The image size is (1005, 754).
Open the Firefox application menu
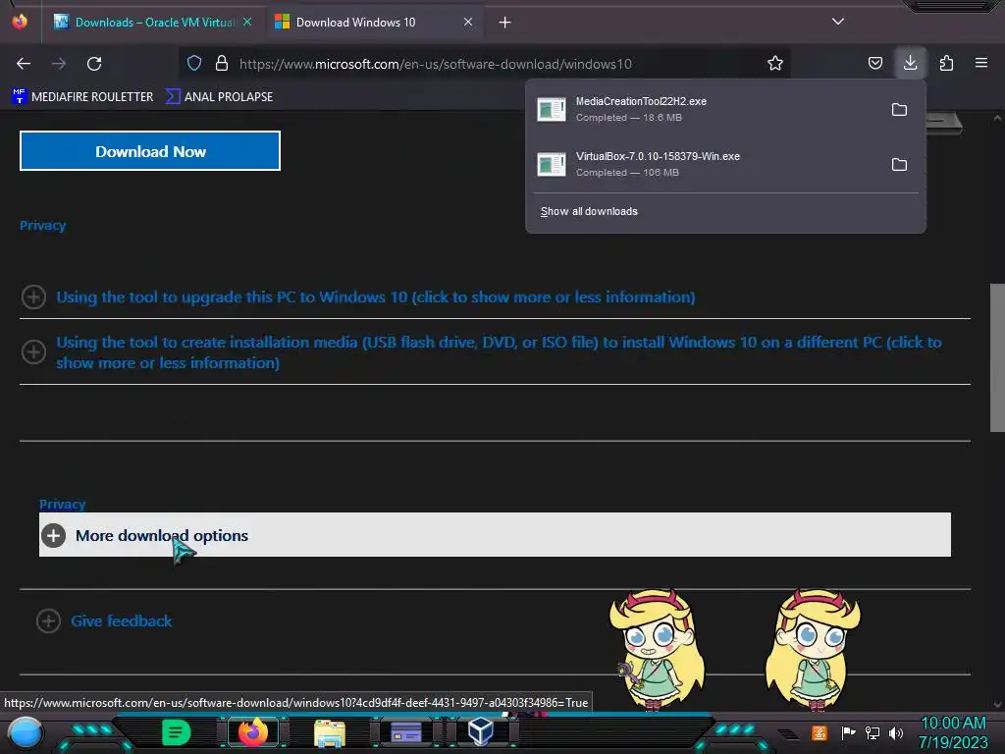coord(981,63)
